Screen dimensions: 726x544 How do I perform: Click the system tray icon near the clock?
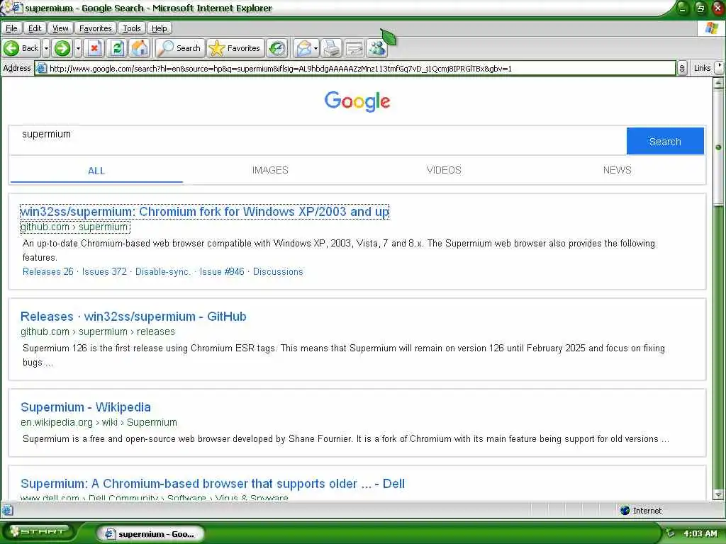pyautogui.click(x=670, y=533)
